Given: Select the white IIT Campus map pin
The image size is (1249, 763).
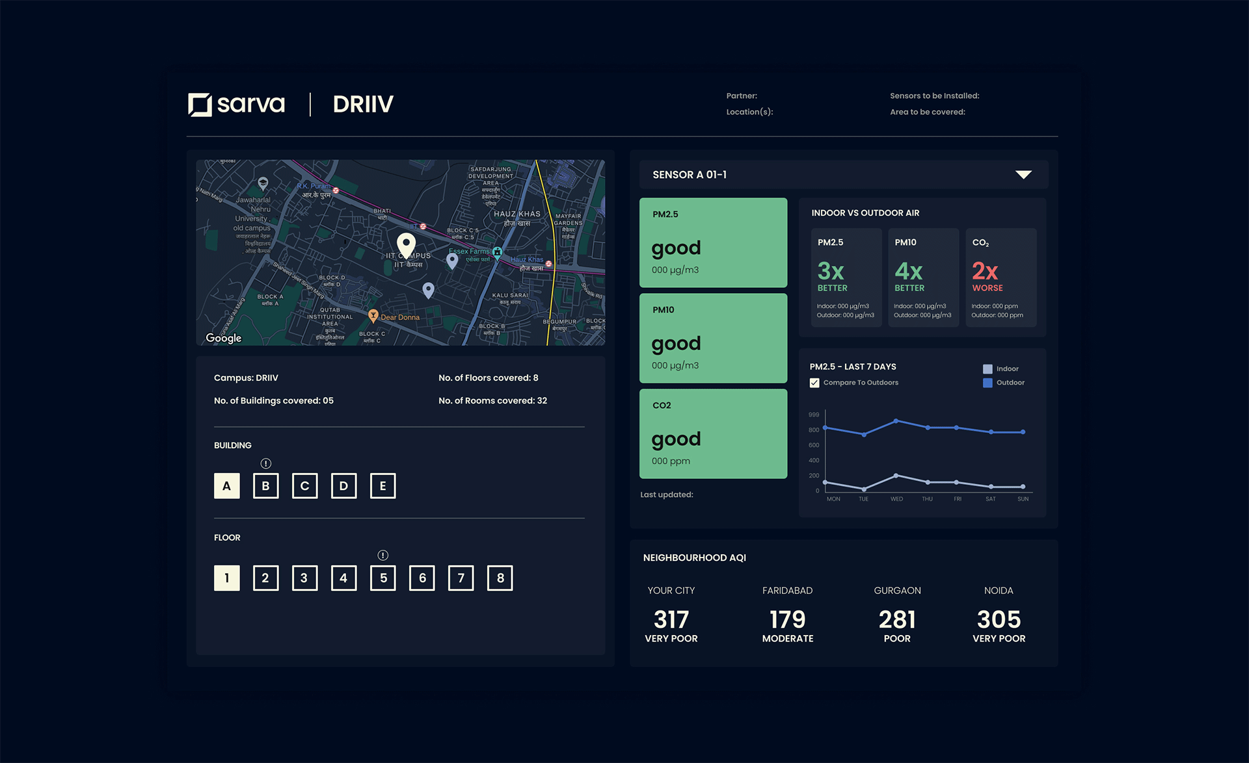Looking at the screenshot, I should 407,246.
